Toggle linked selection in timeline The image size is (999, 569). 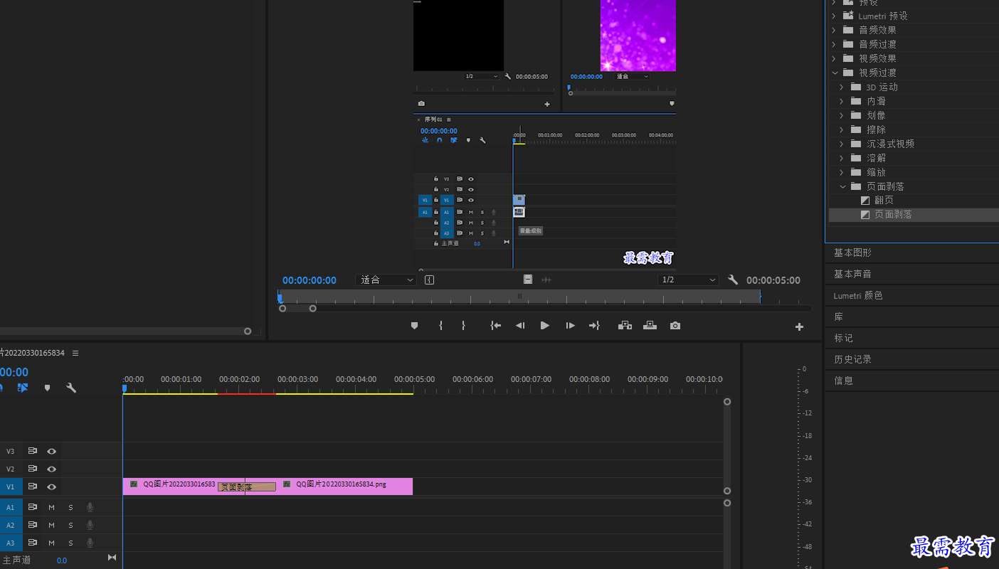coord(23,388)
